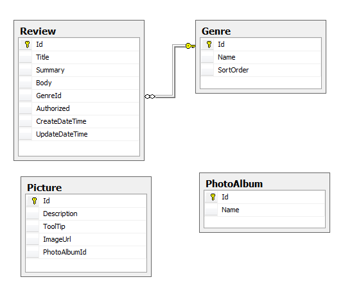361x286 pixels.
Task: Select the ImageUrl column in Picture
Action: pyautogui.click(x=86, y=239)
